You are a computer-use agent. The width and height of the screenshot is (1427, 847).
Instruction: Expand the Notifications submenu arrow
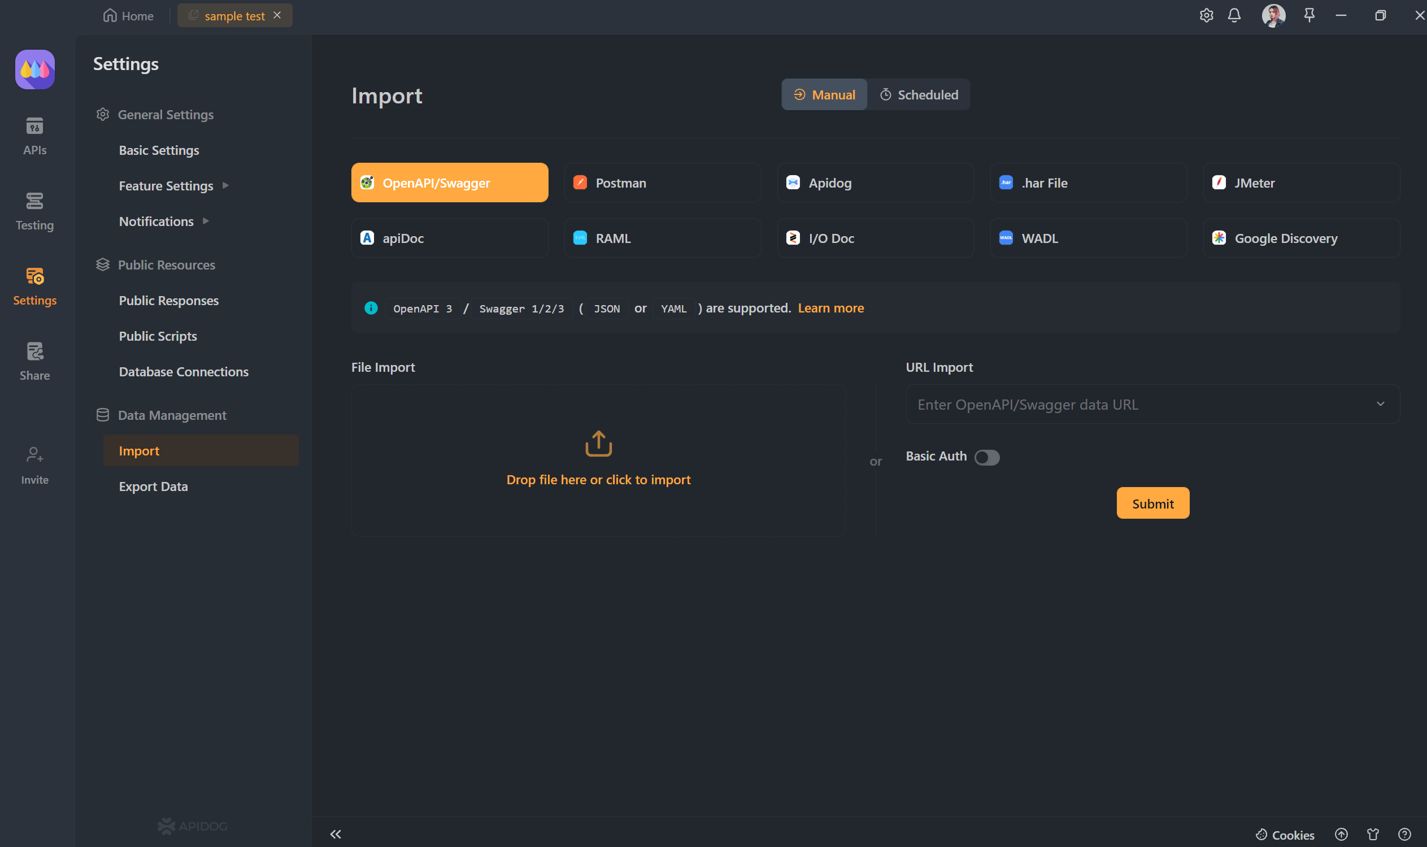[x=206, y=221]
